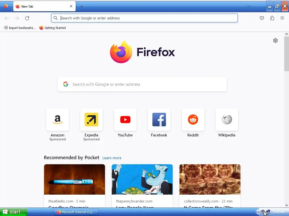Open the Extensions puzzle-piece icon
The image size is (289, 216).
pos(272,18)
